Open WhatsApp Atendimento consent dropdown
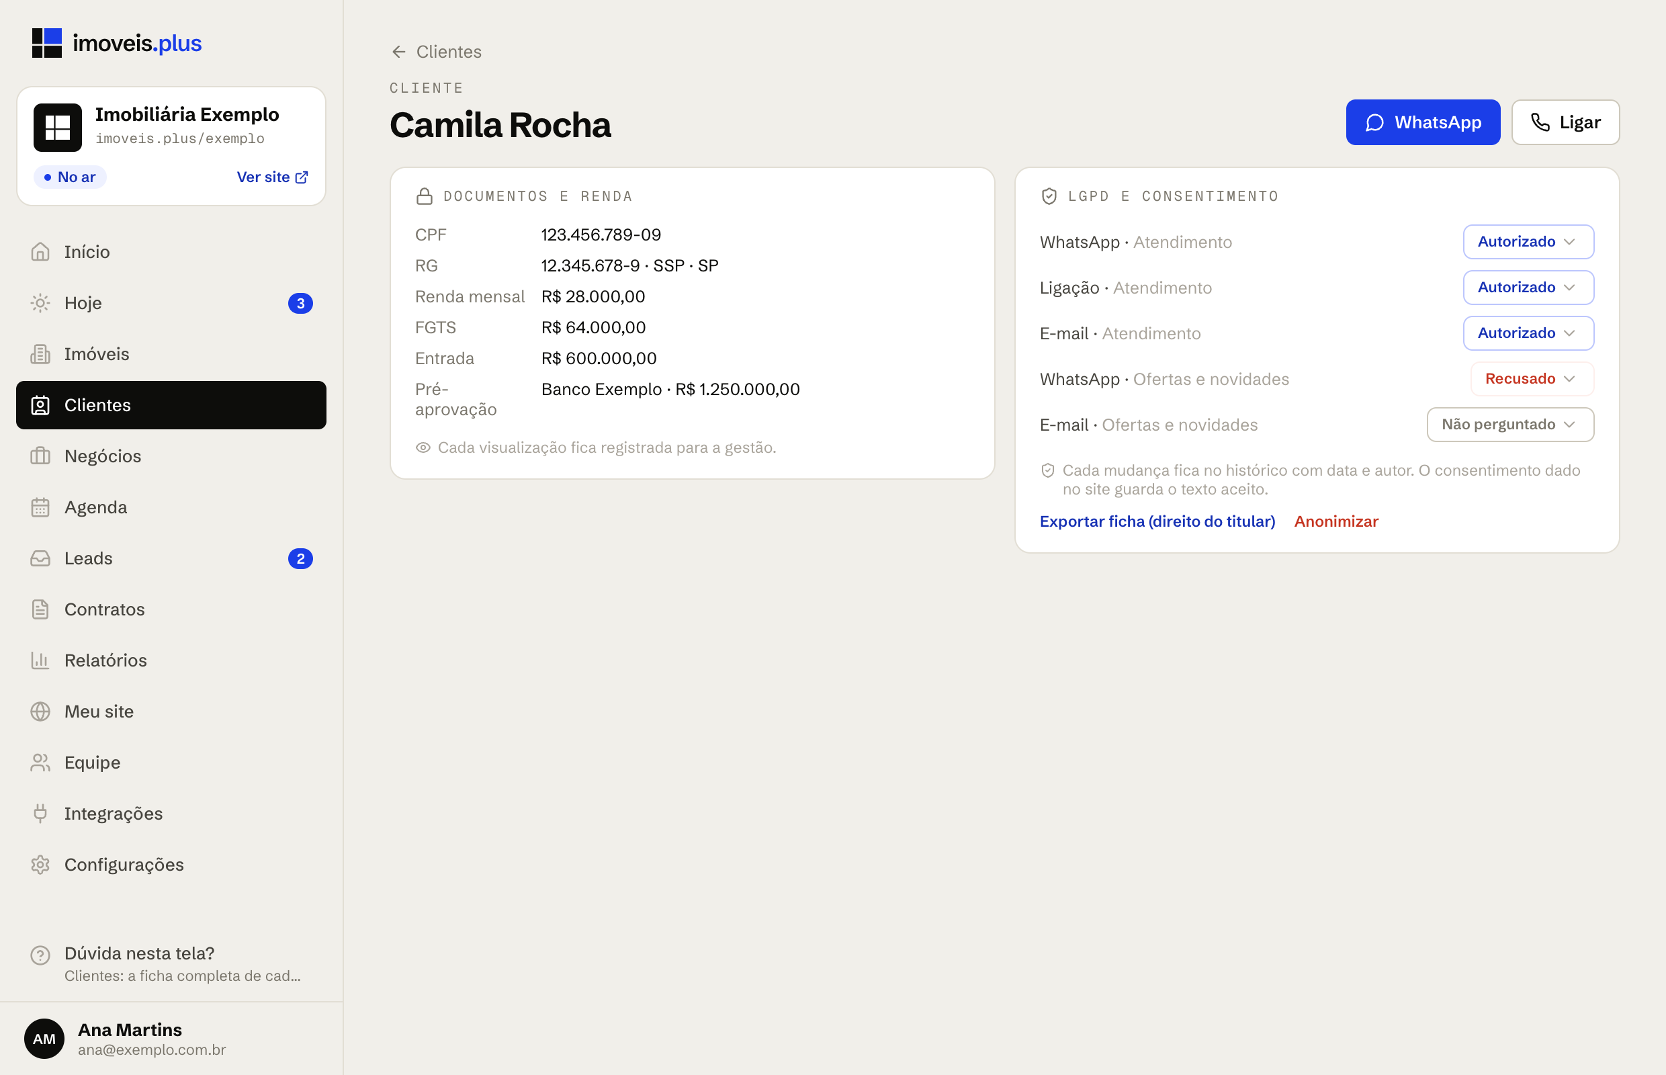 point(1528,241)
